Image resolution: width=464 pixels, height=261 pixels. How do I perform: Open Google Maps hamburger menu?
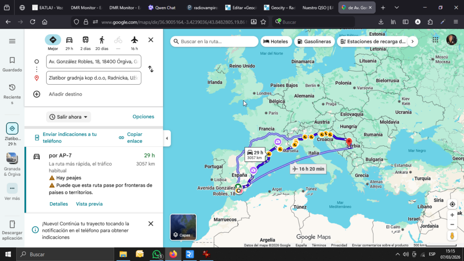12,41
